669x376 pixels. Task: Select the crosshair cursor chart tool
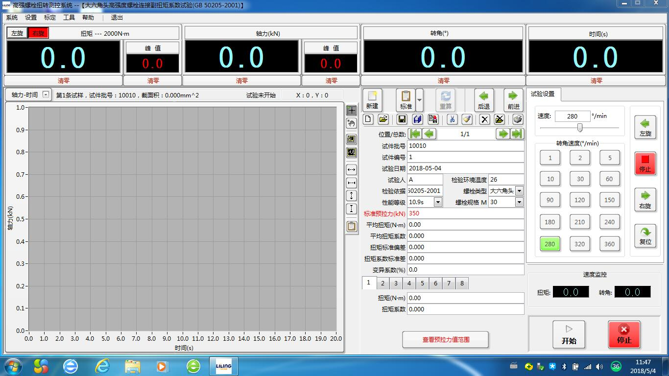[351, 110]
